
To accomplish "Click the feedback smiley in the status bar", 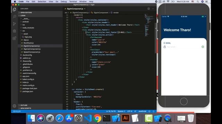I will pyautogui.click(x=150, y=111).
